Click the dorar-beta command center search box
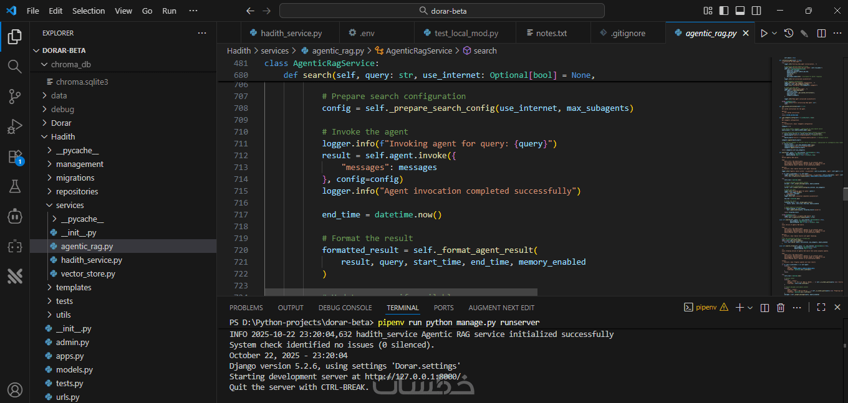Image resolution: width=848 pixels, height=403 pixels. point(441,11)
